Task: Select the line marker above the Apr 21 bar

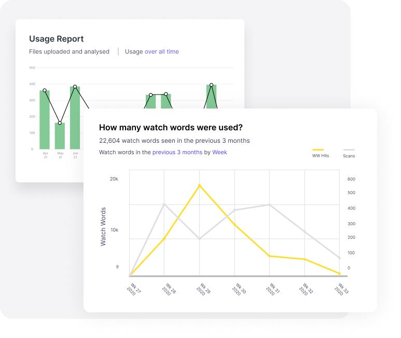Action: pyautogui.click(x=45, y=90)
